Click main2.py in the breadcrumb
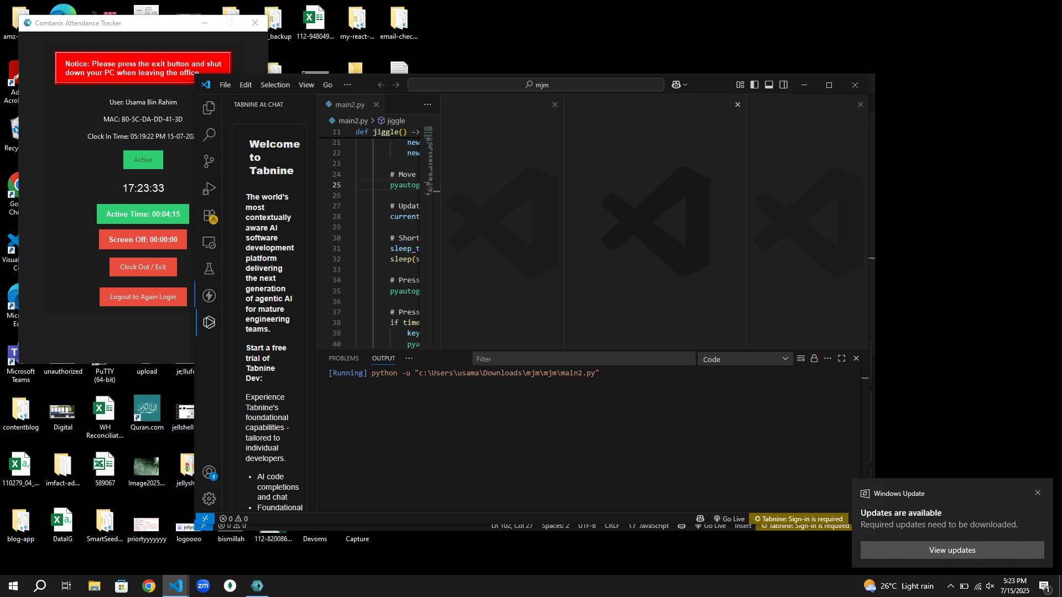This screenshot has height=597, width=1062. (353, 121)
